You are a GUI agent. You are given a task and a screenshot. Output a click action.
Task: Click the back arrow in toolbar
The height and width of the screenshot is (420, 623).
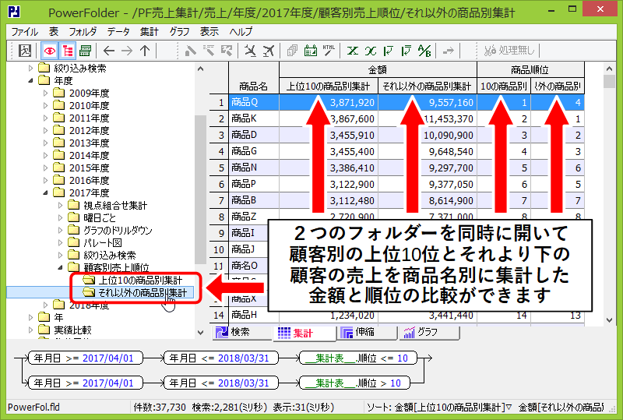pyautogui.click(x=109, y=51)
